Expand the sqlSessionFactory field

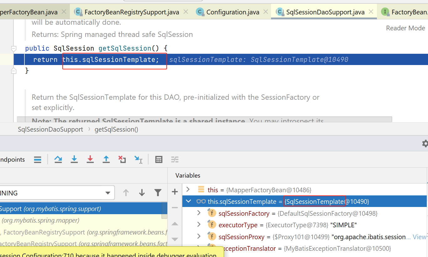[199, 213]
